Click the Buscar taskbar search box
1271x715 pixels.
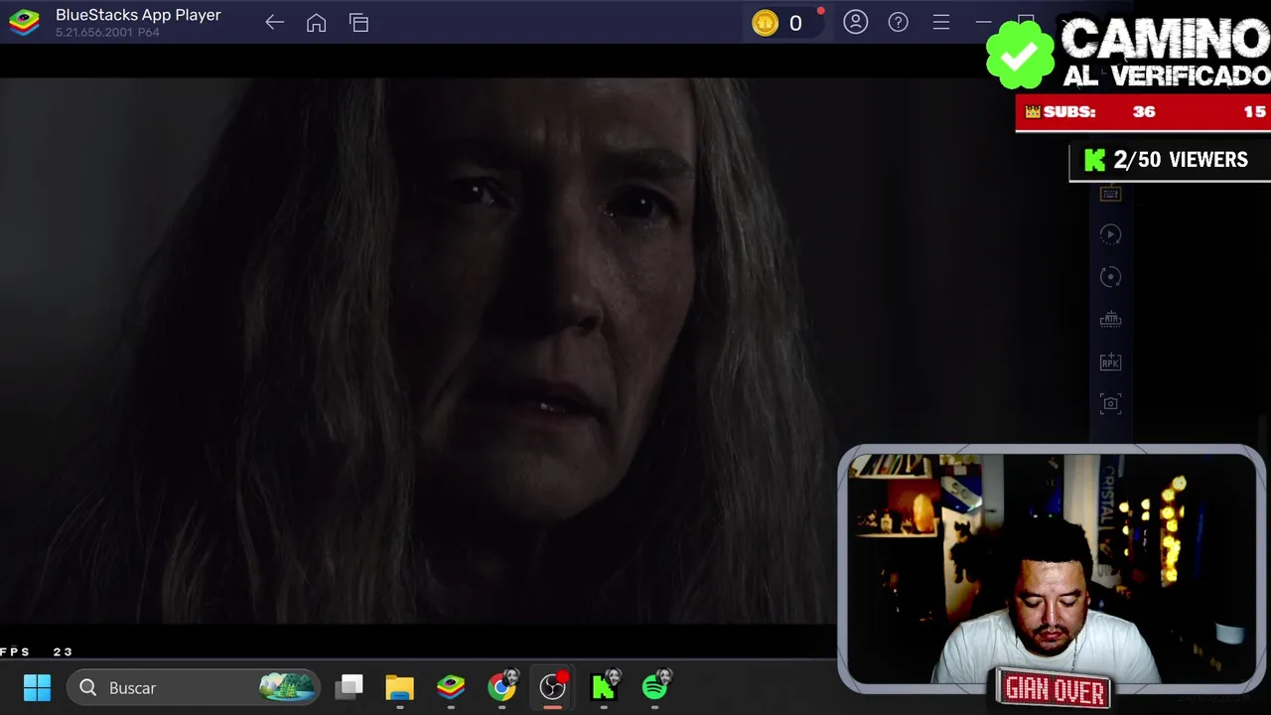(x=194, y=687)
